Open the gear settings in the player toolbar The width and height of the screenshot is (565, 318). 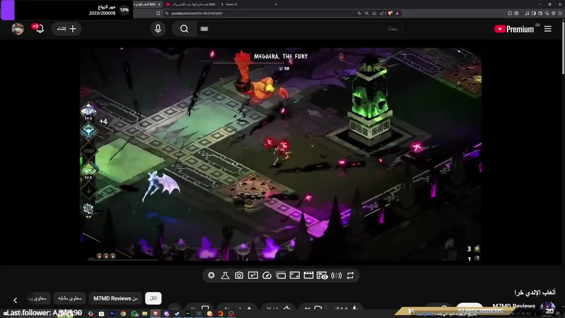[211, 275]
